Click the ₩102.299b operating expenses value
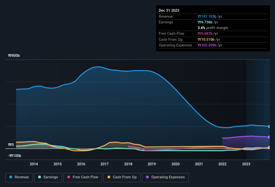The width and height of the screenshot is (275, 187). pyautogui.click(x=207, y=45)
